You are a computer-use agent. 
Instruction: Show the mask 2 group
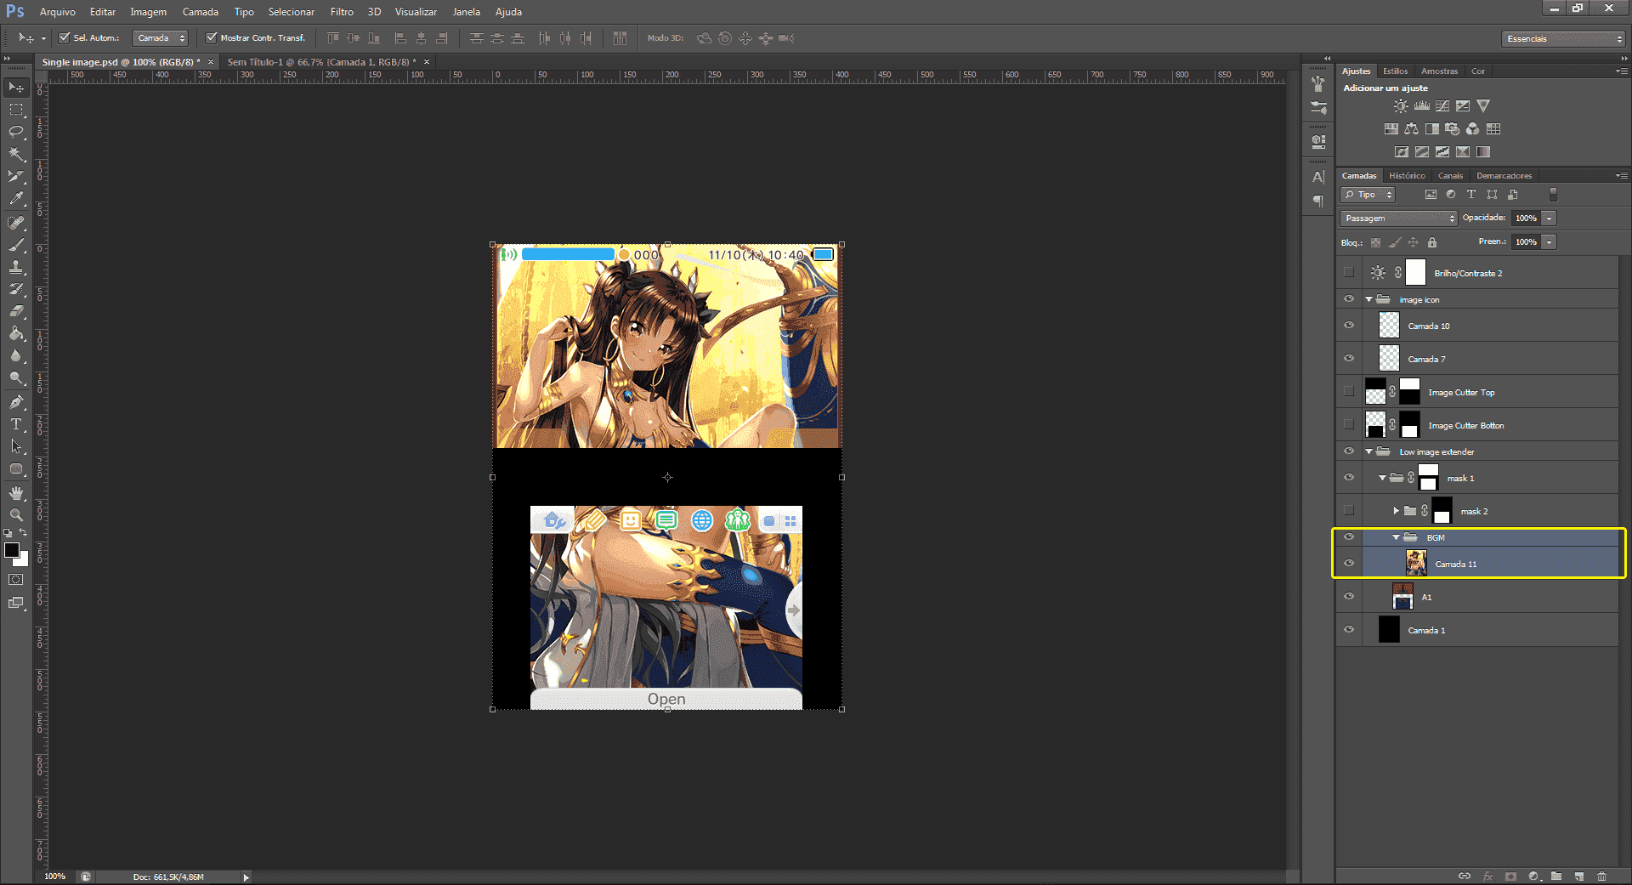1349,511
